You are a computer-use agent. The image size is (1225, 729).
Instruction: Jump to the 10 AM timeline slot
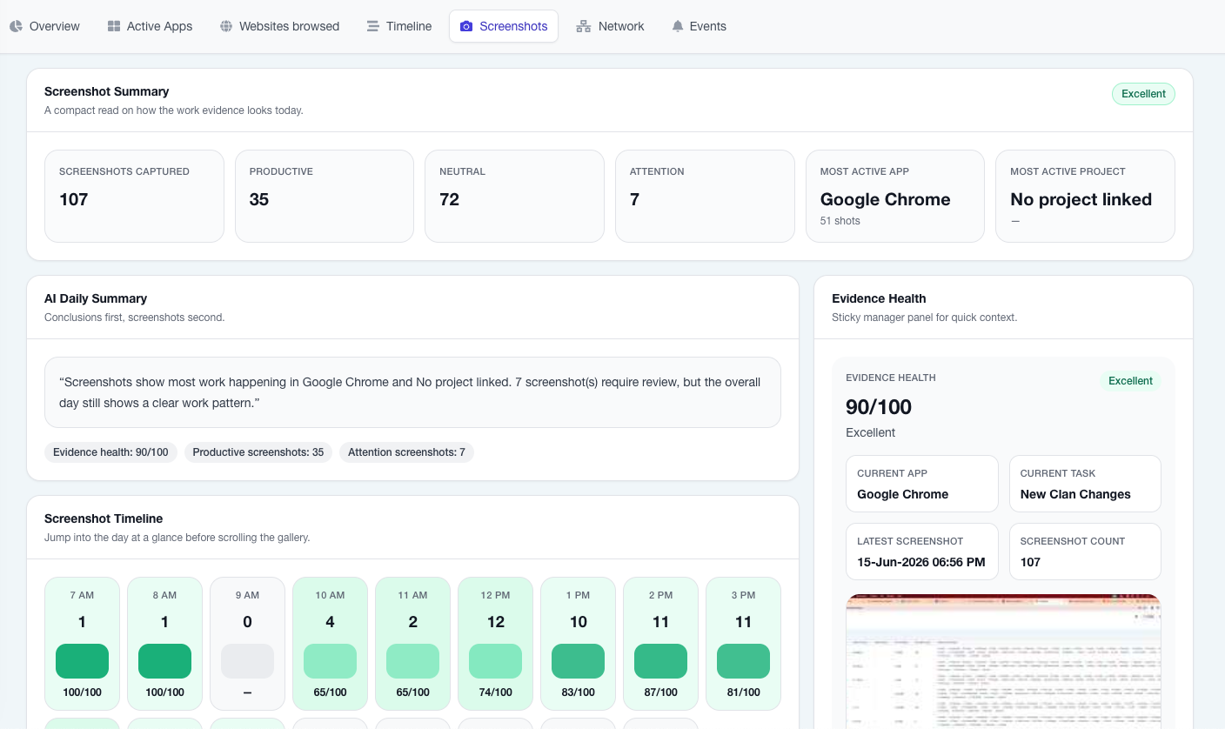pyautogui.click(x=330, y=644)
